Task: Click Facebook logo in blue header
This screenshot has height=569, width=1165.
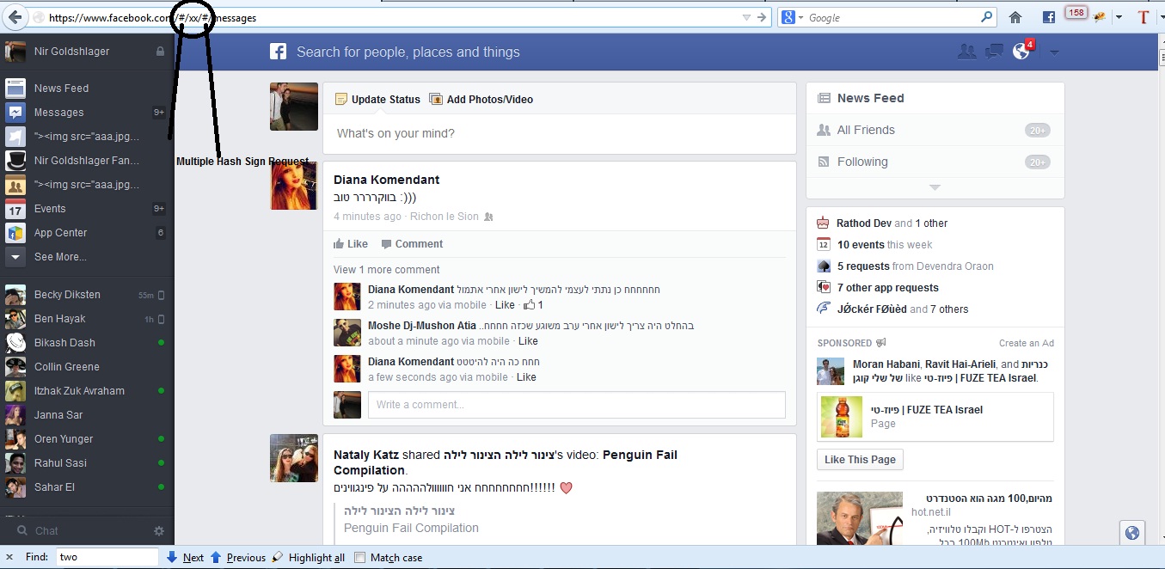Action: 278,52
